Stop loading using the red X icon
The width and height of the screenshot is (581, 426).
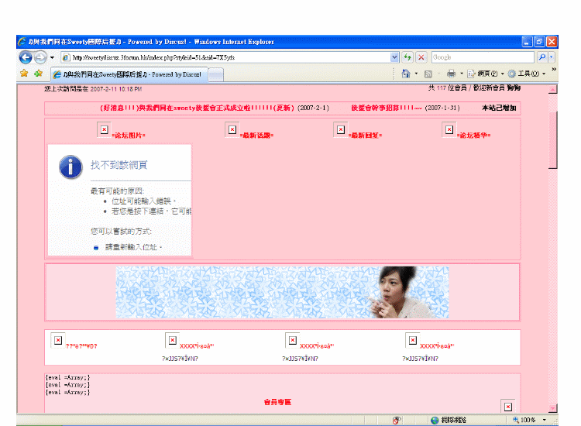coord(421,57)
